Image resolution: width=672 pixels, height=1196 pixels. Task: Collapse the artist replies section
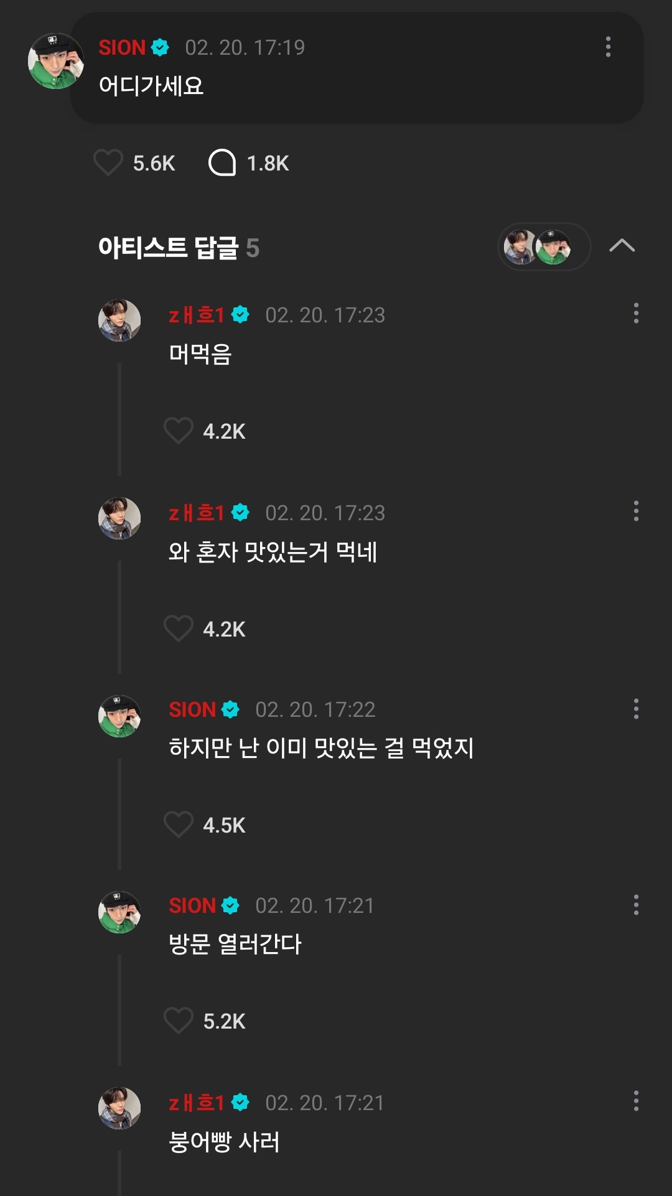622,246
